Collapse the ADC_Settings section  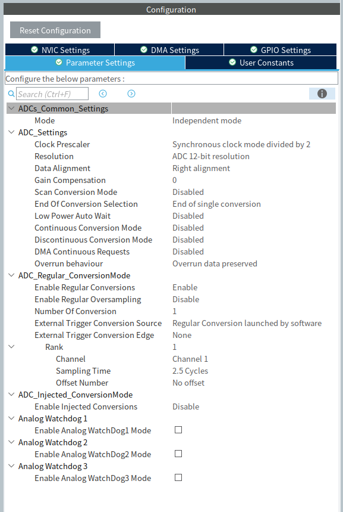11,132
